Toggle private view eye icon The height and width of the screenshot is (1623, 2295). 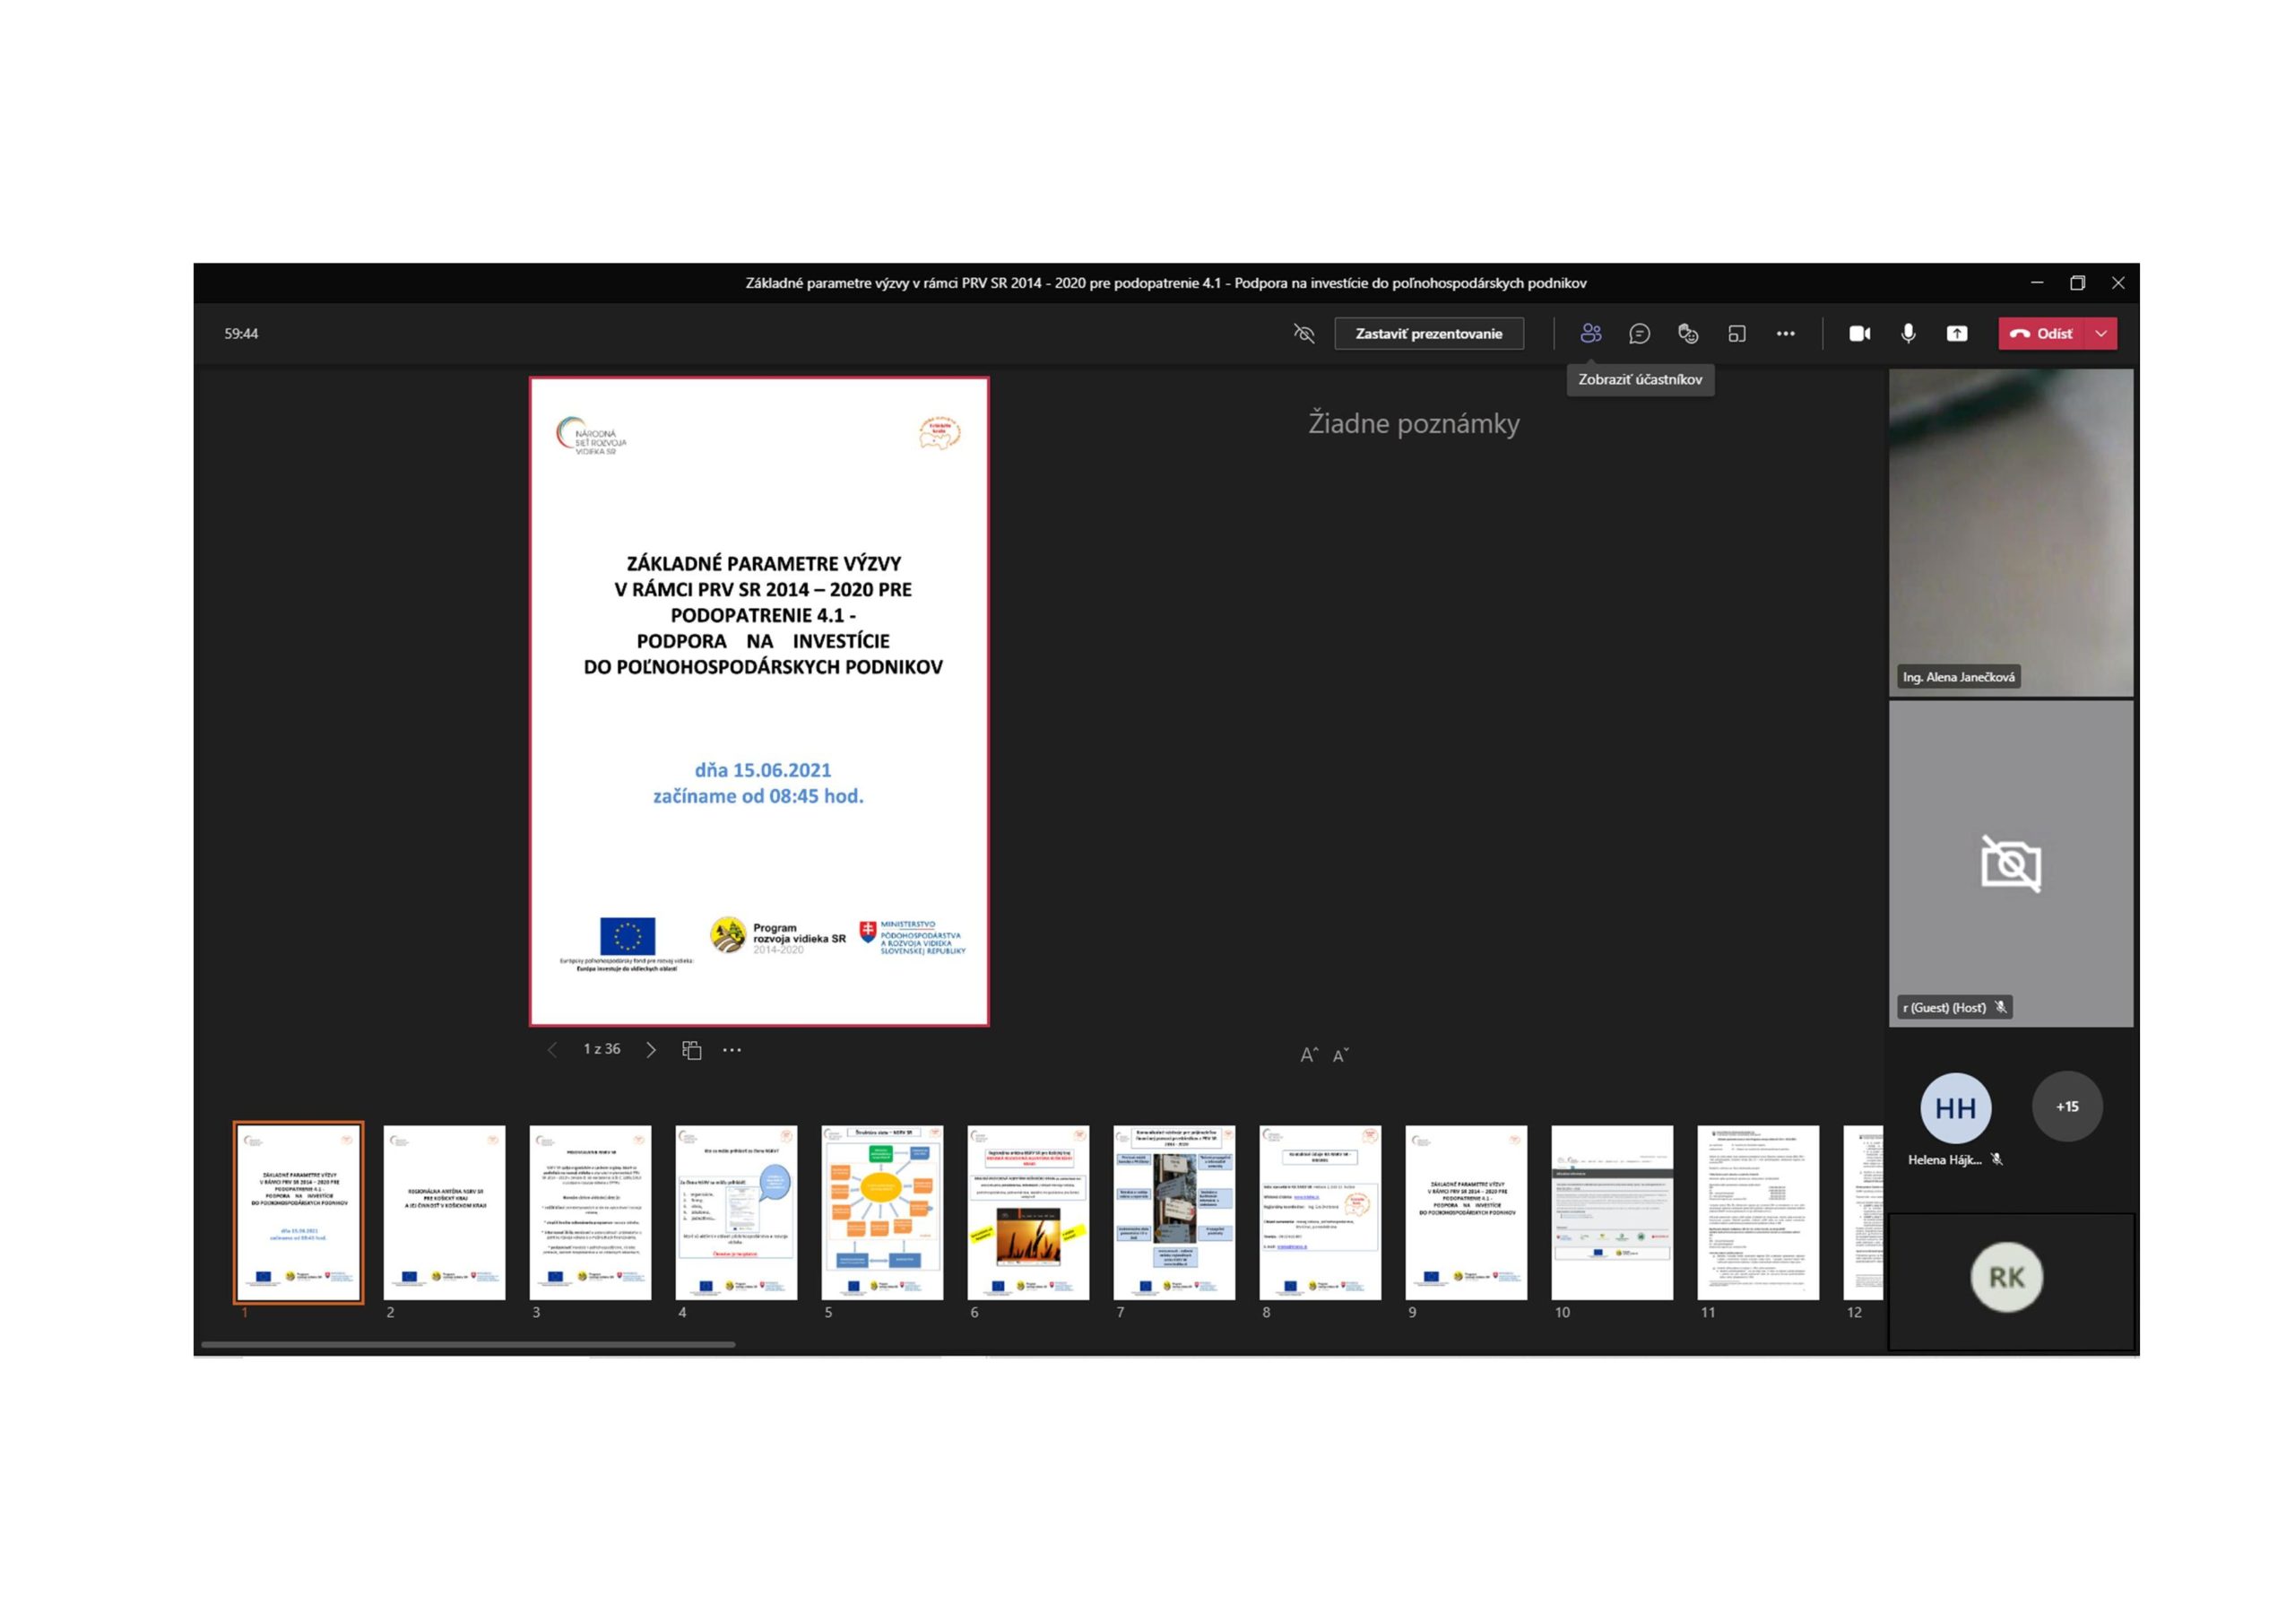click(x=1303, y=333)
